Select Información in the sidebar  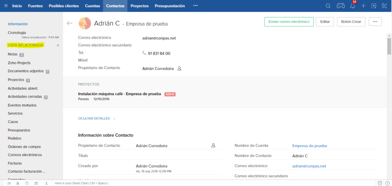18,24
